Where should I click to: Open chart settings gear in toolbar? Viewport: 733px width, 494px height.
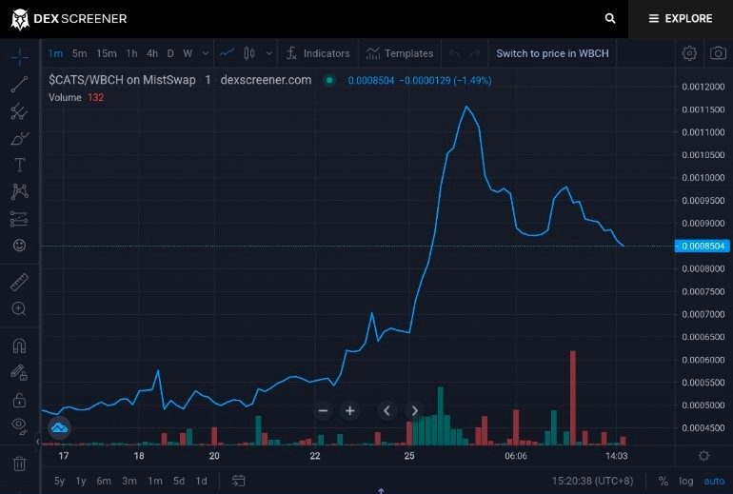point(689,53)
